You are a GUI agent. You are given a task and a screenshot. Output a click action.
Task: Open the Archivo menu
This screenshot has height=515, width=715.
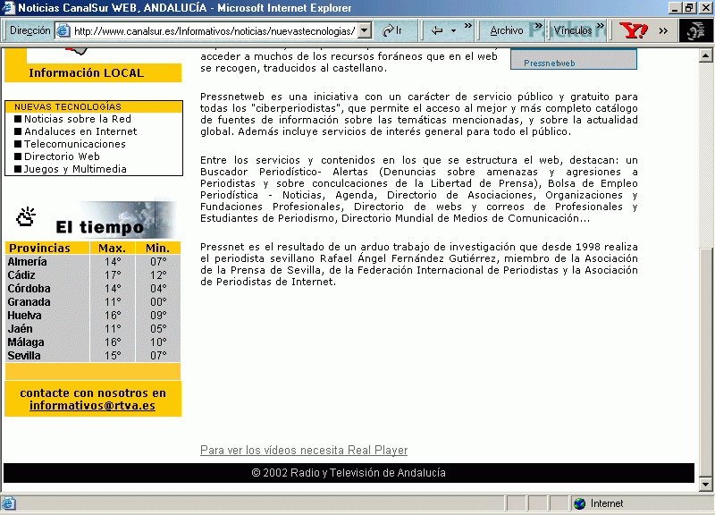click(506, 30)
